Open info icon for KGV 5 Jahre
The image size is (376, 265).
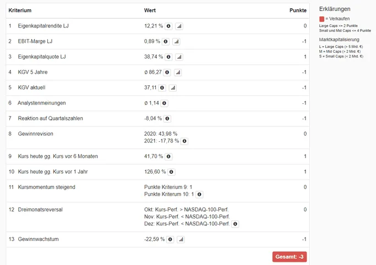(167, 72)
